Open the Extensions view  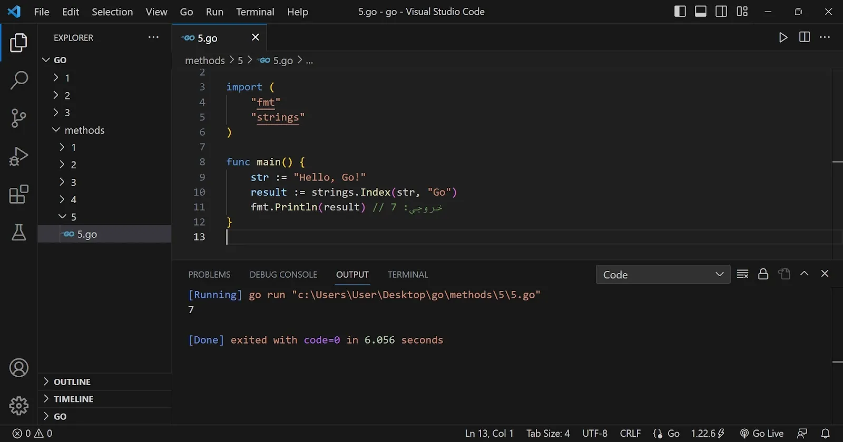pos(18,194)
